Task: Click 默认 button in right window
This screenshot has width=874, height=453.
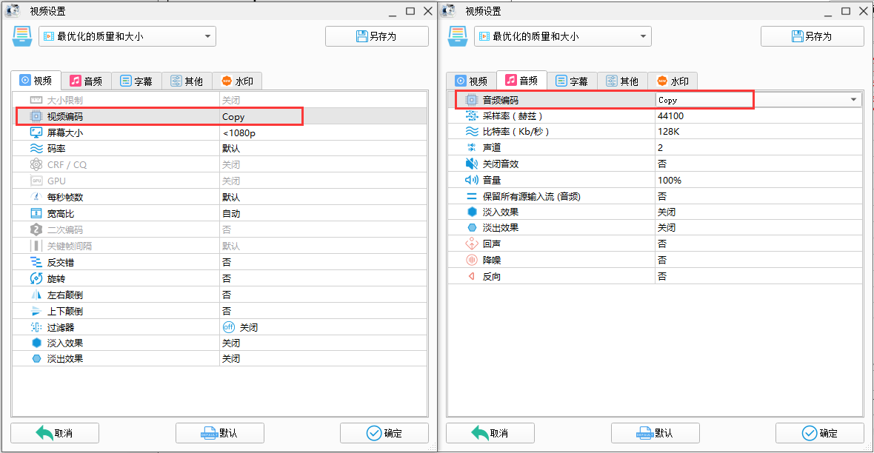Action: click(x=655, y=433)
